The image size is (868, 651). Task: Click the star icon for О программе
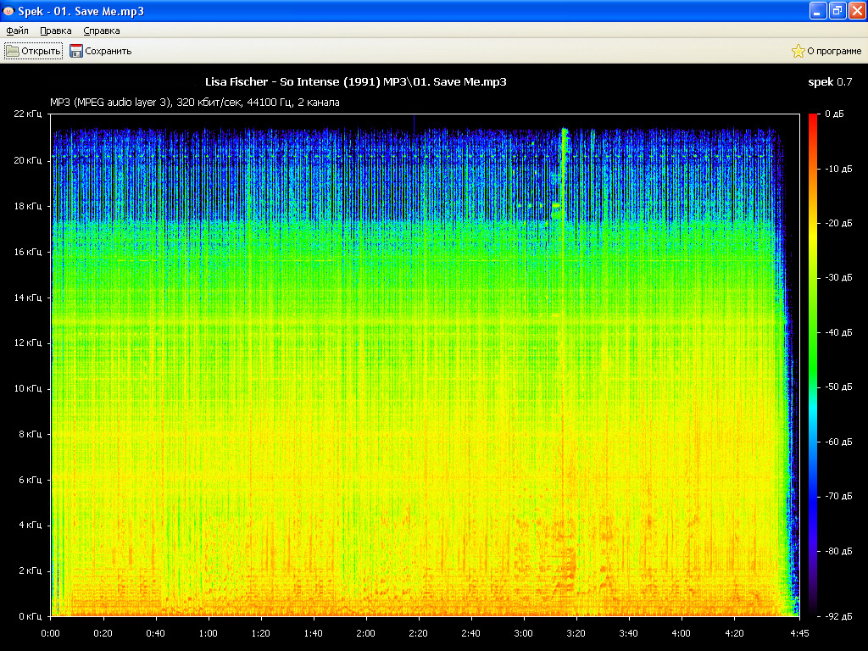[798, 51]
